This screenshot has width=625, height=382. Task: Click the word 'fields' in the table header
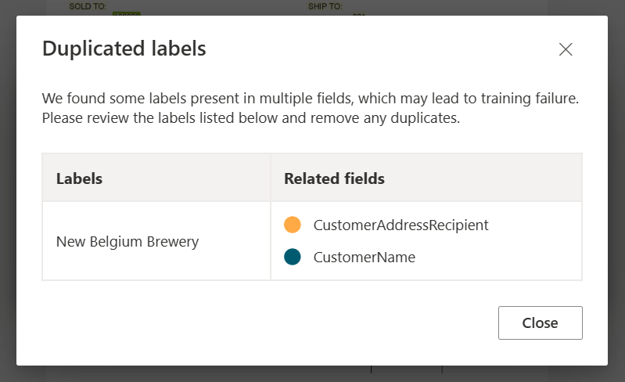[366, 178]
